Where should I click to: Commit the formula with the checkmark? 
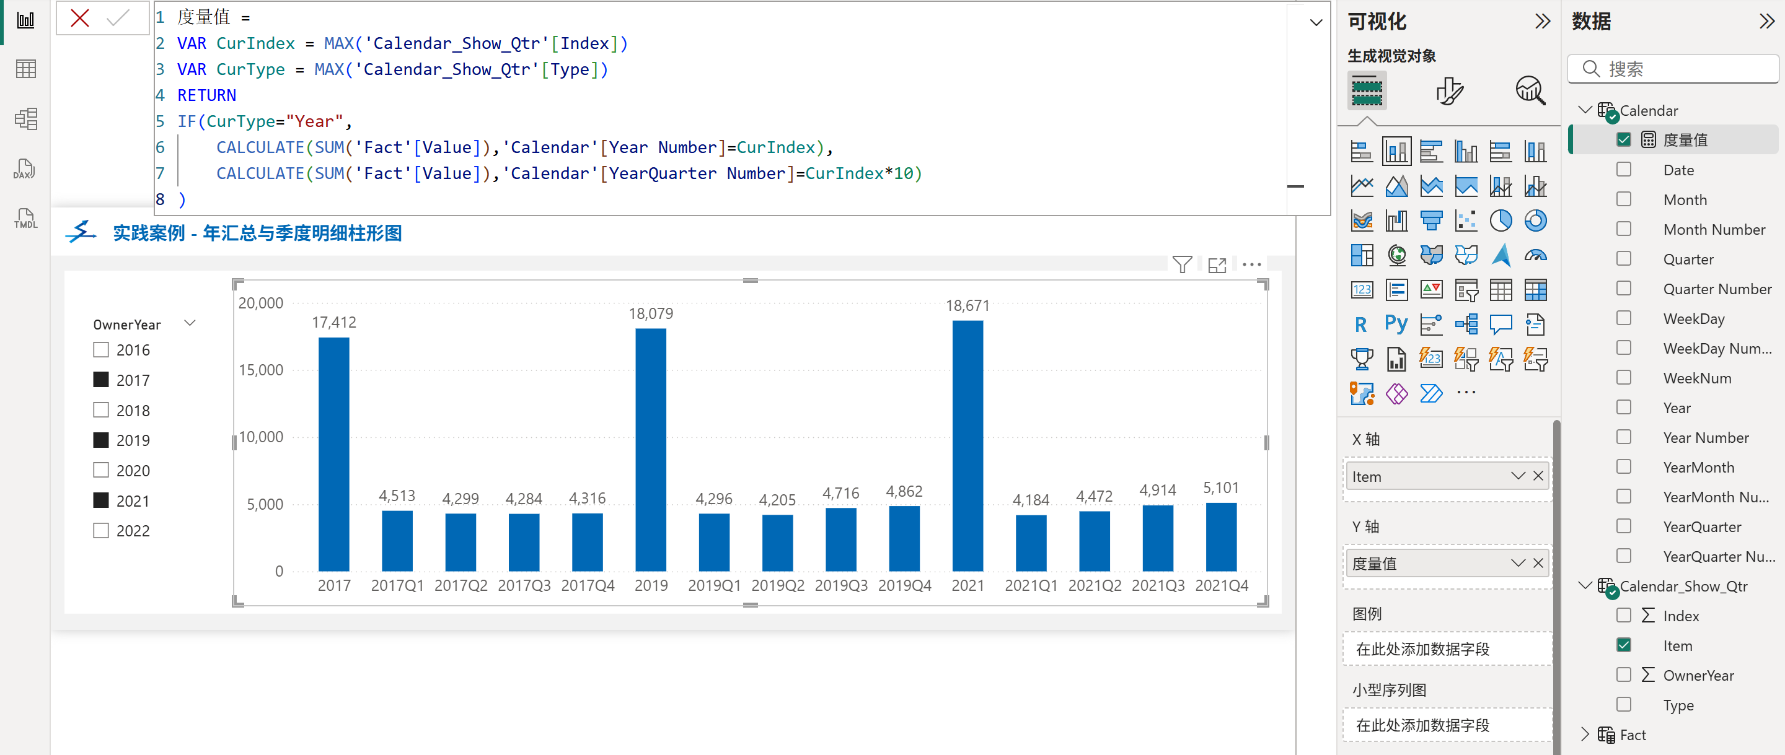tap(118, 18)
